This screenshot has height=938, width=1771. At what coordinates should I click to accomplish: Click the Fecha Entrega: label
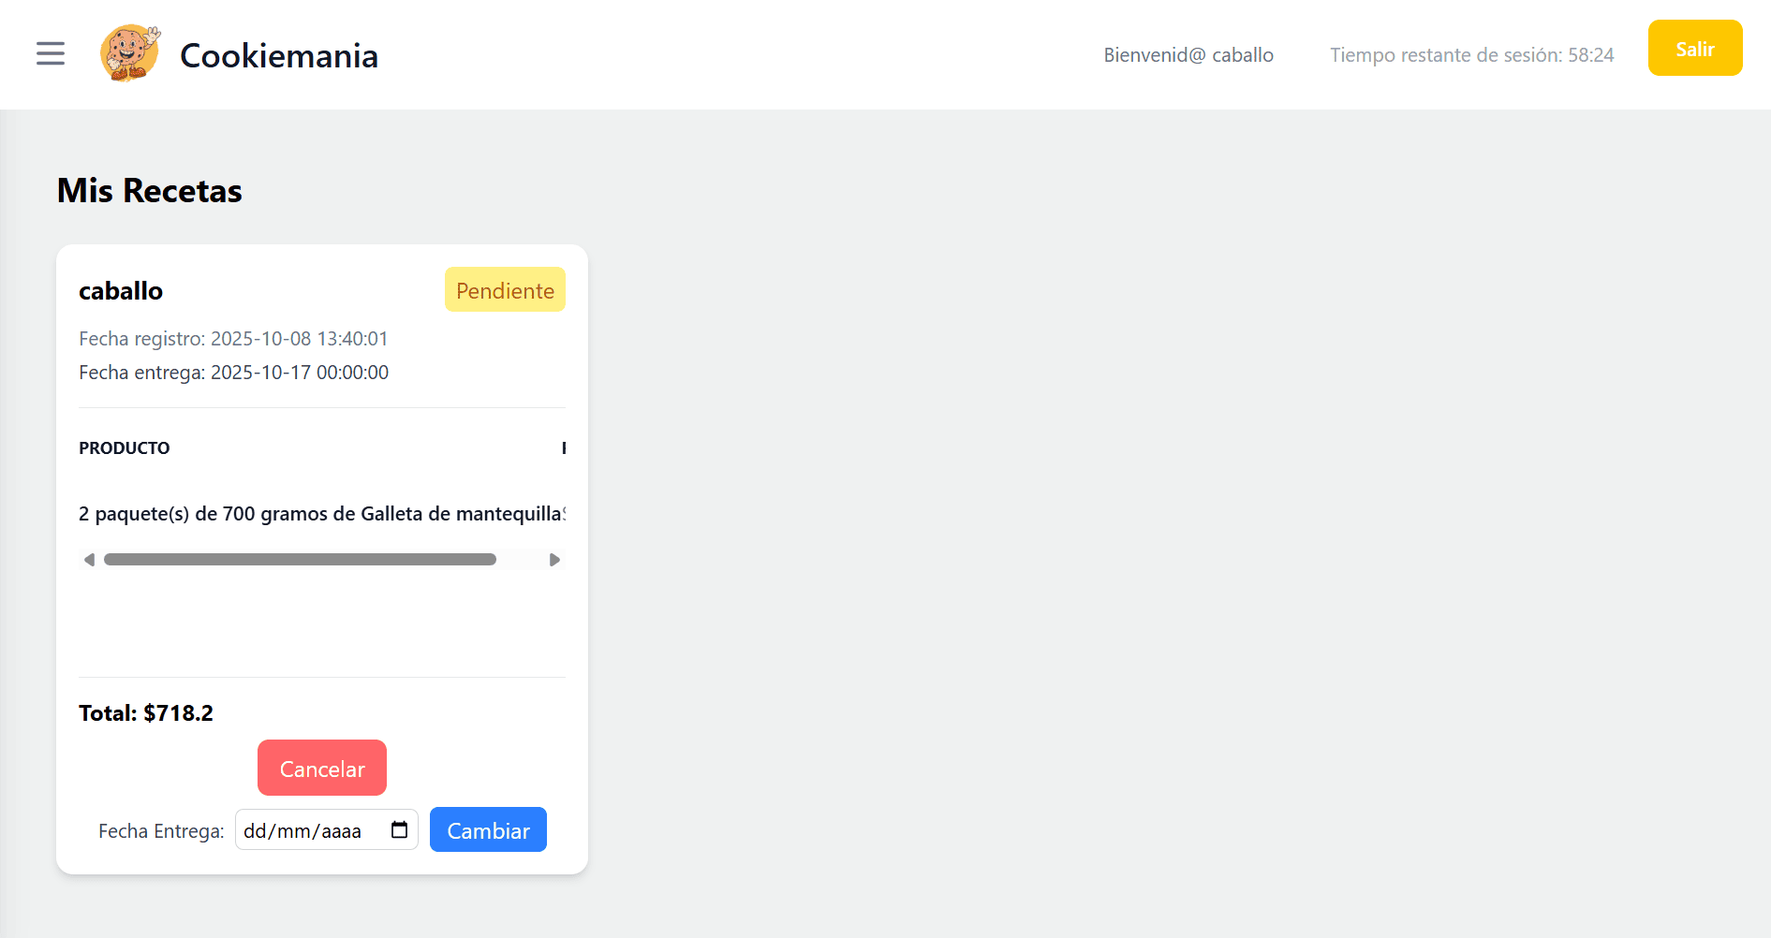pos(161,831)
